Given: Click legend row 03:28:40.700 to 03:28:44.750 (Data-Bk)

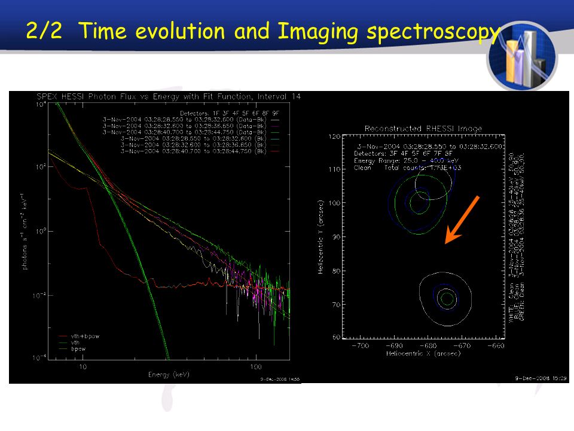Looking at the screenshot, I should coord(191,132).
